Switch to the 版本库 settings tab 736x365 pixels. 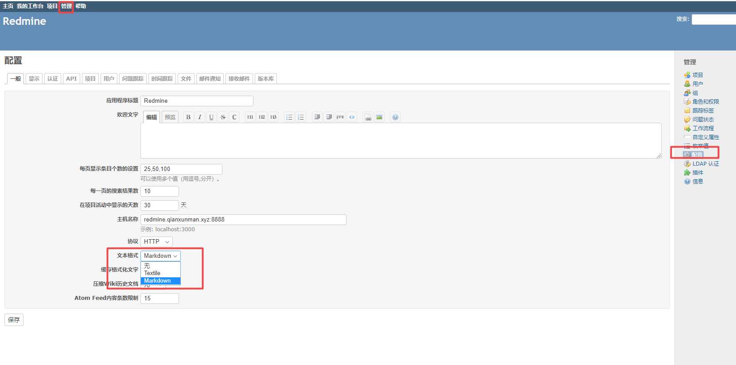[x=266, y=78]
